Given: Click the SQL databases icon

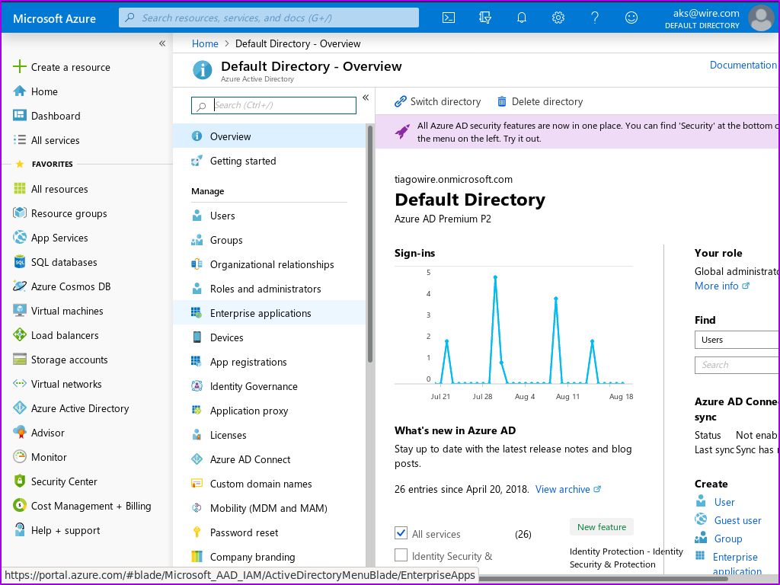Looking at the screenshot, I should [x=19, y=262].
